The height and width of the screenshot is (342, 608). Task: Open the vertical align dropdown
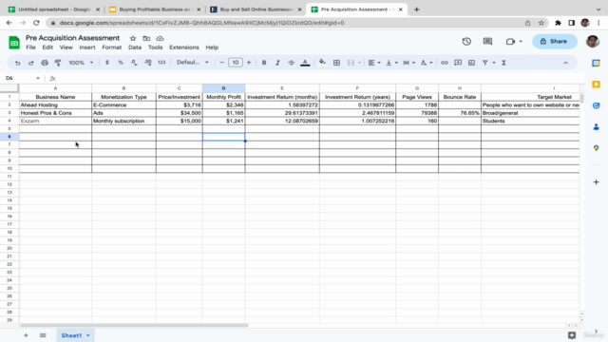point(391,63)
